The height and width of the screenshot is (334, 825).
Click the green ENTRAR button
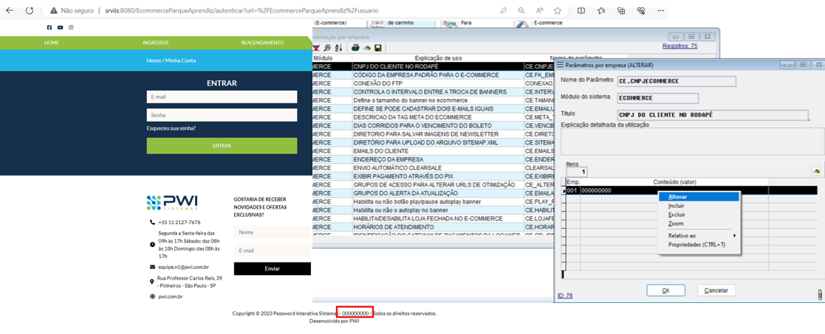coord(222,146)
